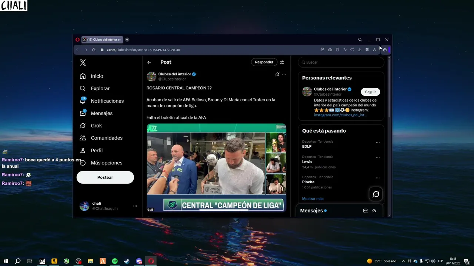
Task: Open Steam from the taskbar
Action: [x=127, y=261]
